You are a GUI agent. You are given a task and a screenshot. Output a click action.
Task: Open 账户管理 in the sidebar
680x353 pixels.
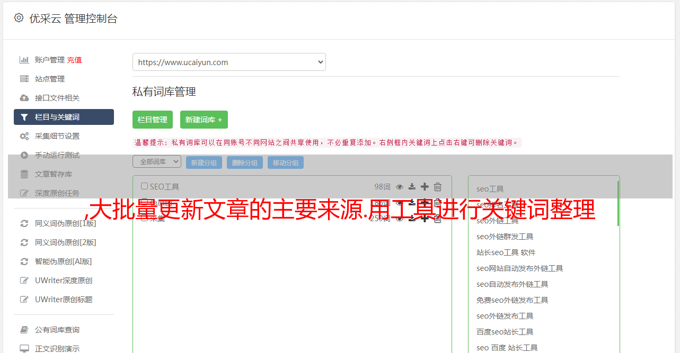tap(50, 60)
